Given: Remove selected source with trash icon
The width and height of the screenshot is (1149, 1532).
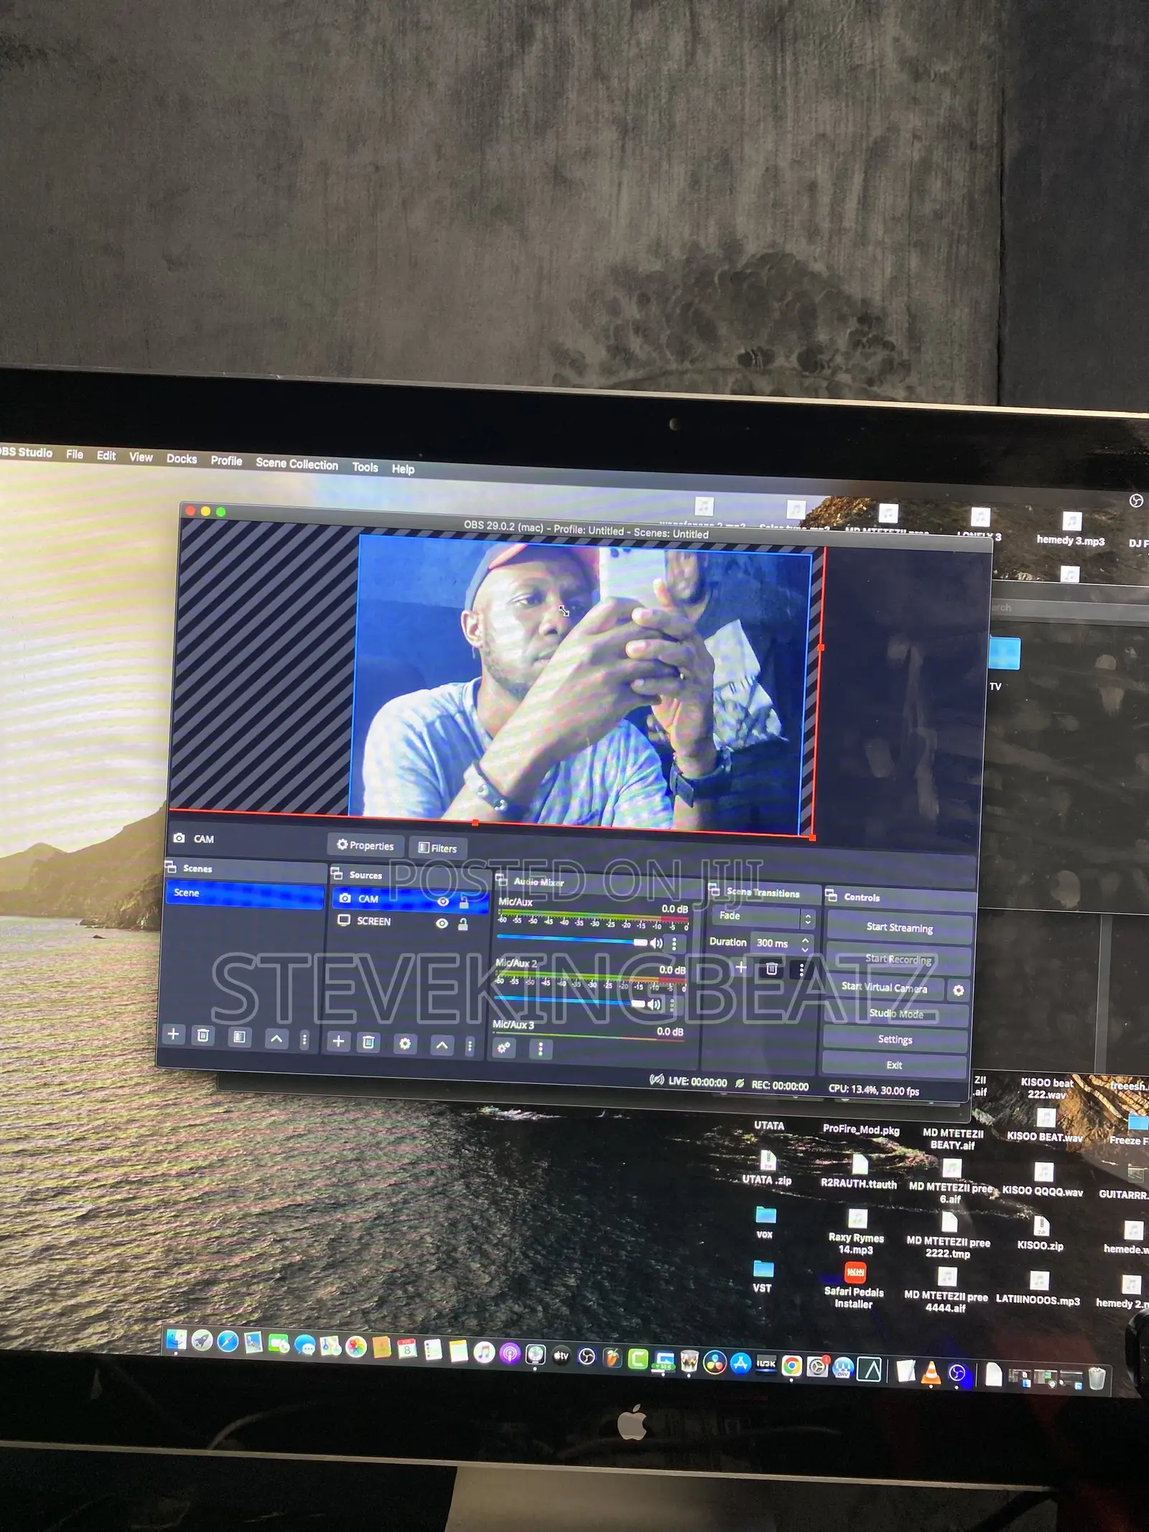Looking at the screenshot, I should point(368,1042).
